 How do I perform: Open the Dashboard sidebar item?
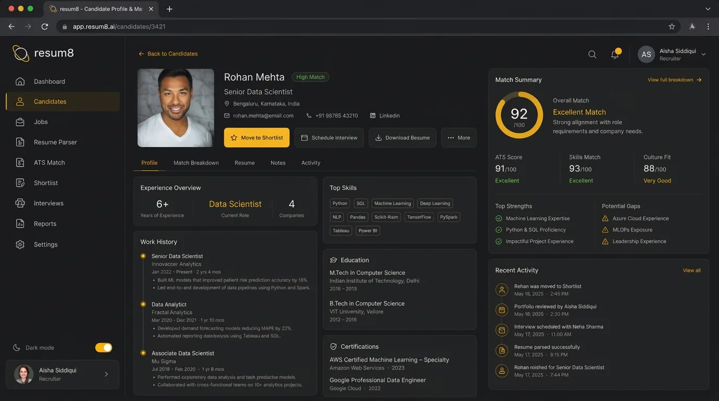click(x=63, y=81)
